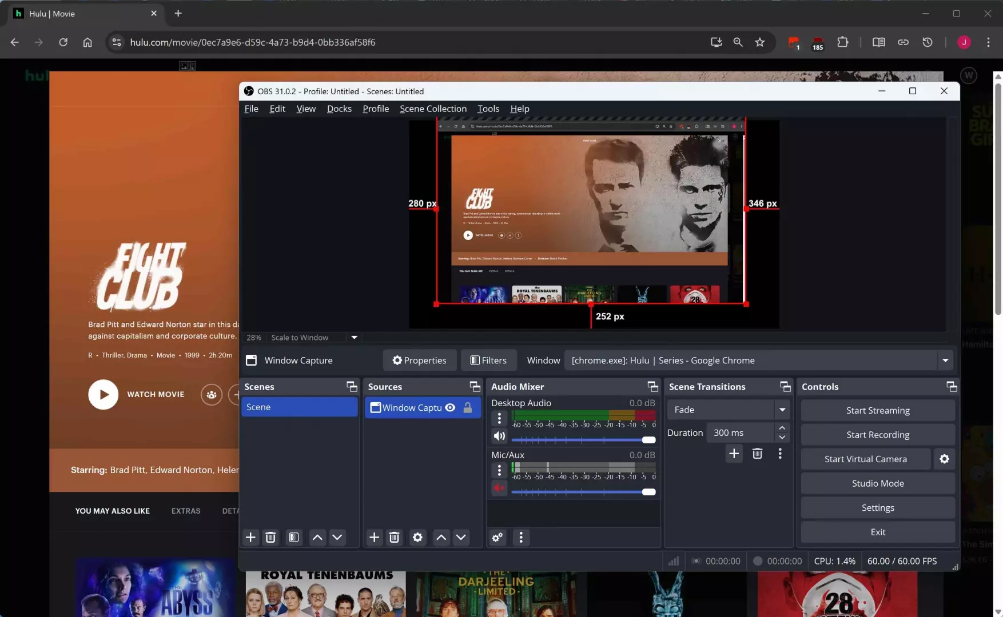
Task: Open Window selection dropdown for chrome.exe
Action: [945, 360]
